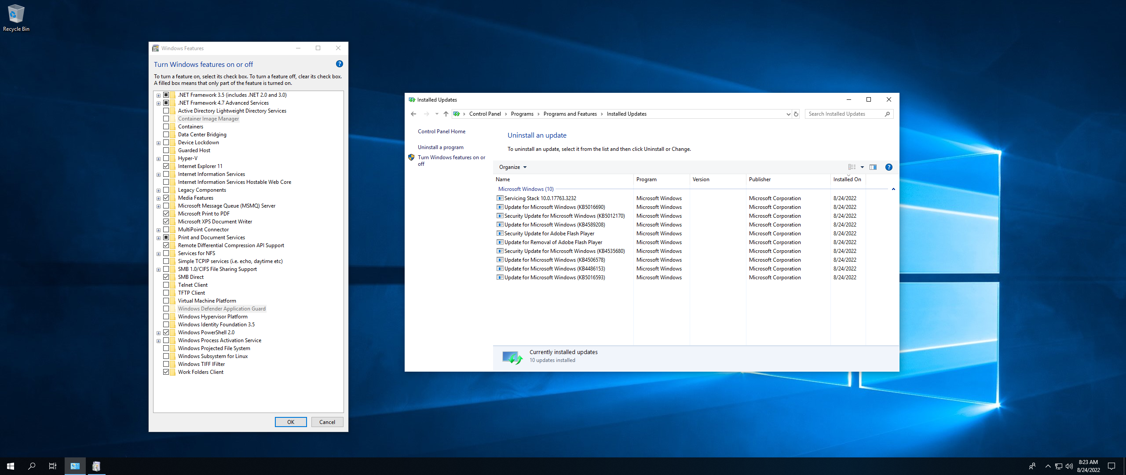Enable the Telnet Client checkbox
Image resolution: width=1126 pixels, height=475 pixels.
166,285
